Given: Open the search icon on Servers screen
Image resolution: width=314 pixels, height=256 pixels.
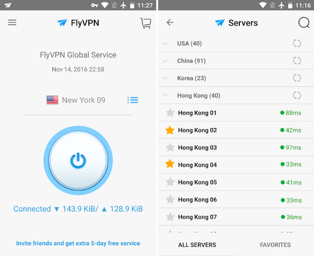Looking at the screenshot, I should coord(304,23).
